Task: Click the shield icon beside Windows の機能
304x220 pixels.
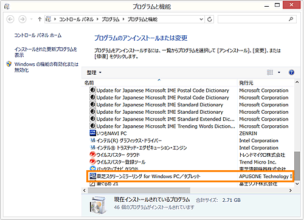Action: click(9, 64)
